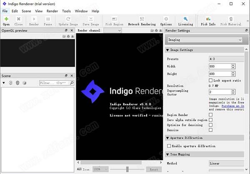Open the Scene menu

pos(26,11)
